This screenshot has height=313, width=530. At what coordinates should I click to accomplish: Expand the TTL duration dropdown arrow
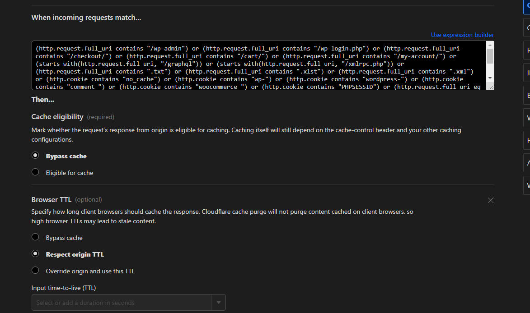point(219,303)
